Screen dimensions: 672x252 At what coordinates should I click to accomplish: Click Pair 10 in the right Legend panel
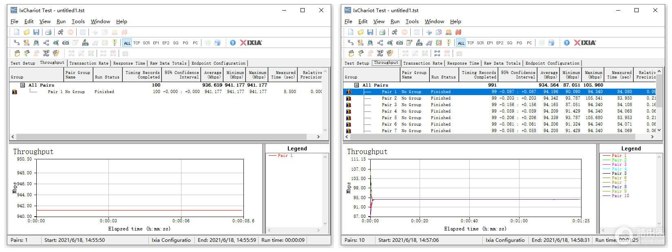[x=620, y=196]
